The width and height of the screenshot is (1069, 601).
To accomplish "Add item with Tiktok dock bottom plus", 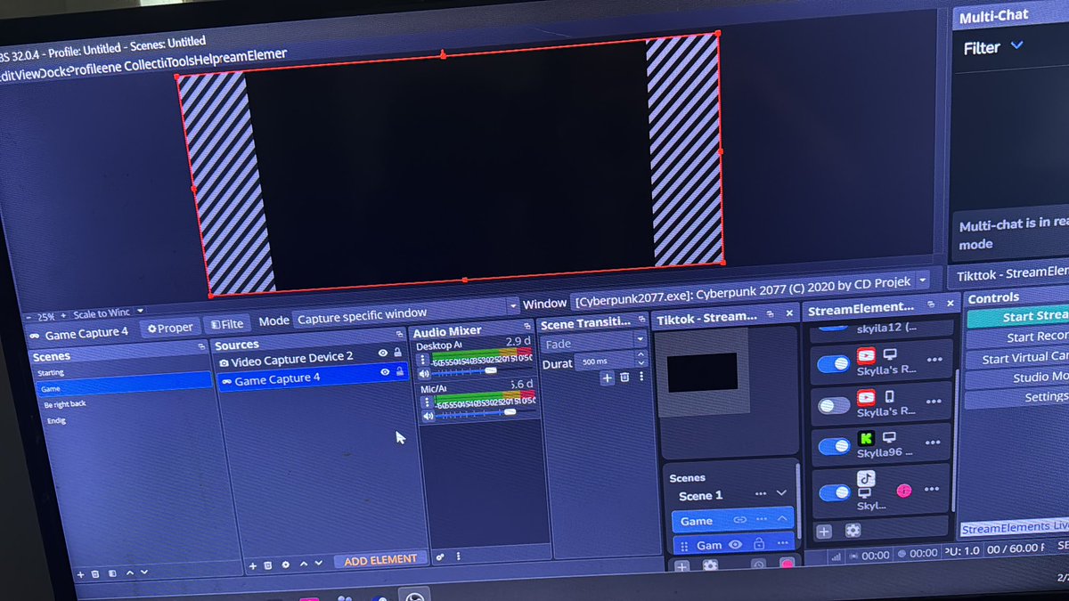I will (681, 566).
